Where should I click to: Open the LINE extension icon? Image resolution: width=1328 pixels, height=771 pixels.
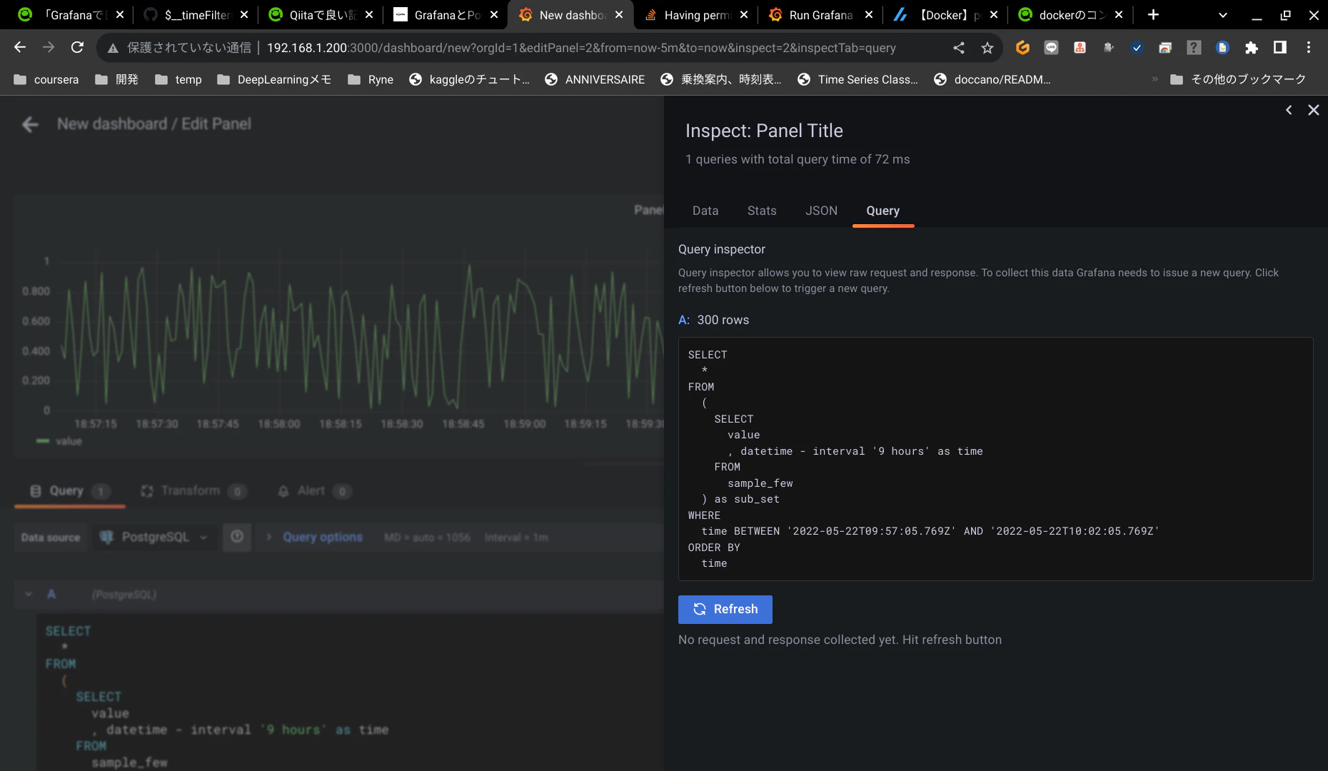(1051, 48)
